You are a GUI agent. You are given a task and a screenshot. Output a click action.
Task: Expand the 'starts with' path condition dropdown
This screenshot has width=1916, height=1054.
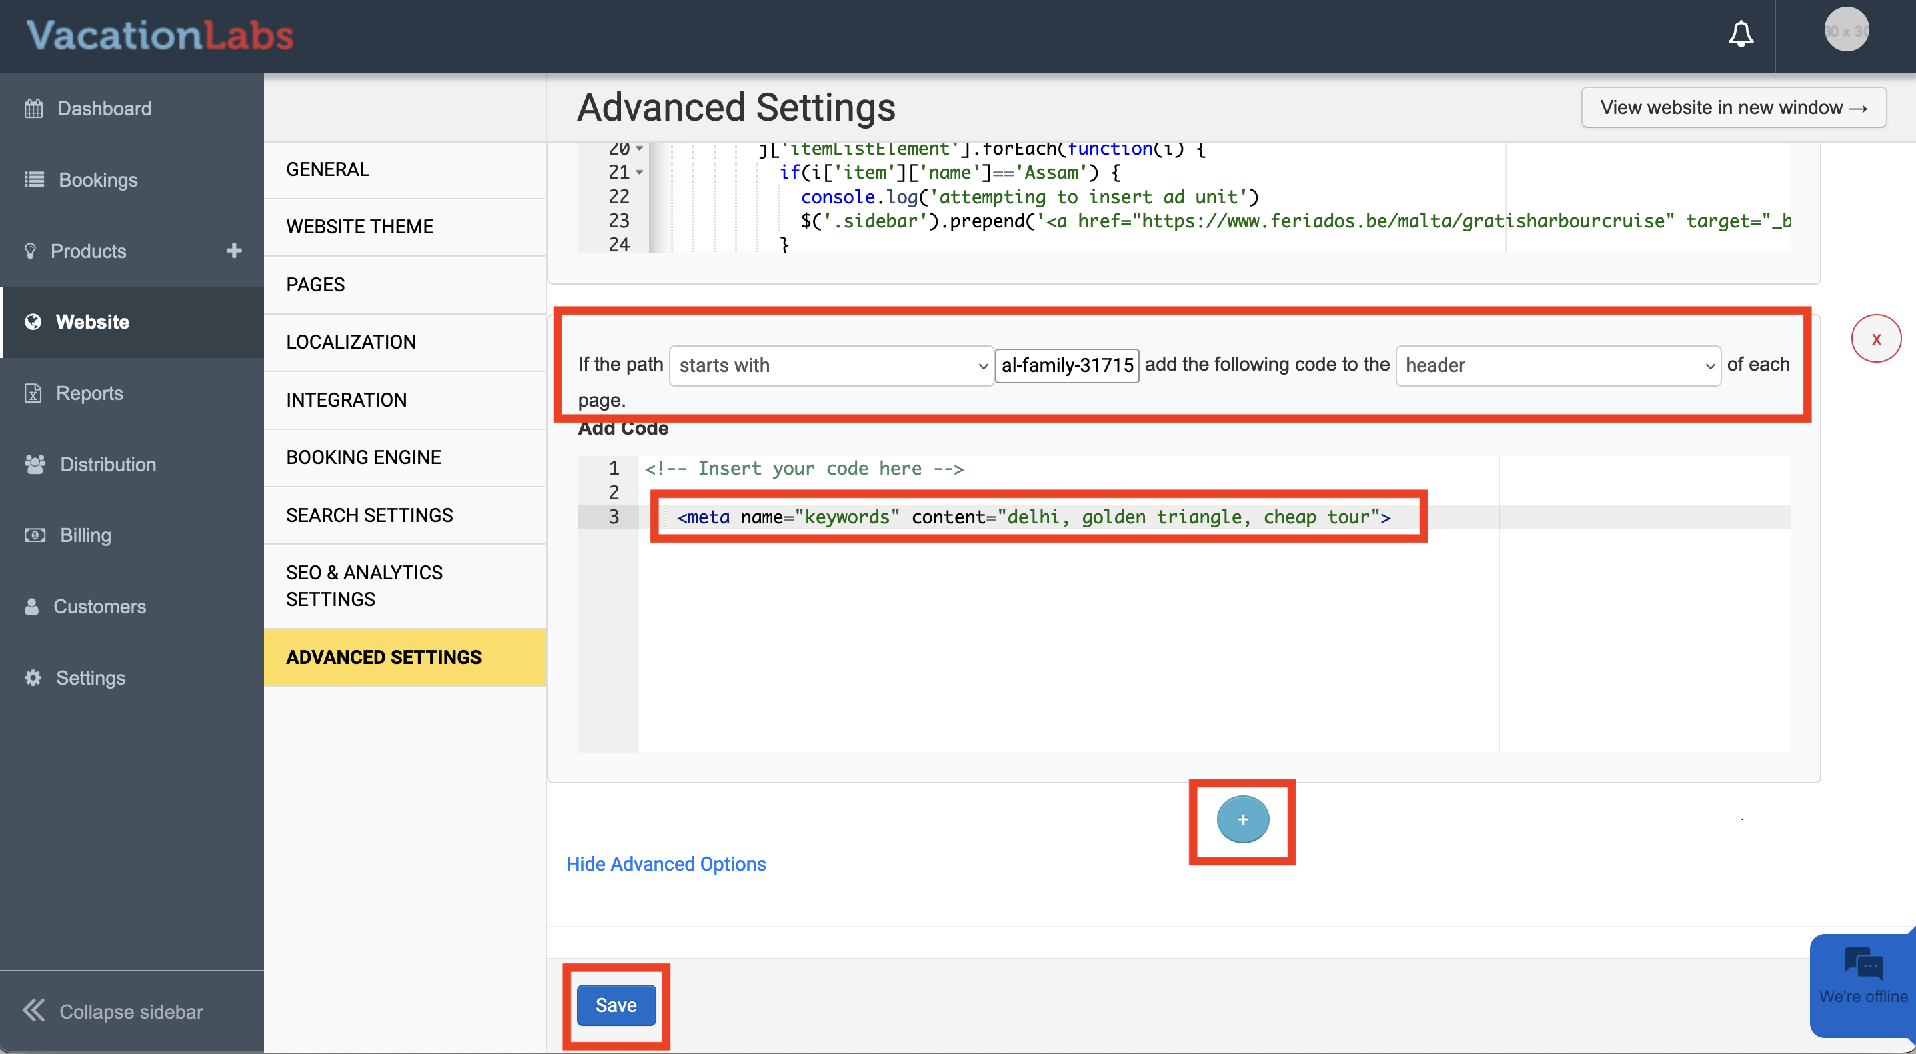click(832, 365)
